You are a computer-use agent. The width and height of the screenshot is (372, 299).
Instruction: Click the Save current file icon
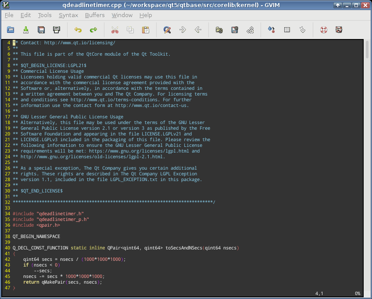click(x=26, y=30)
